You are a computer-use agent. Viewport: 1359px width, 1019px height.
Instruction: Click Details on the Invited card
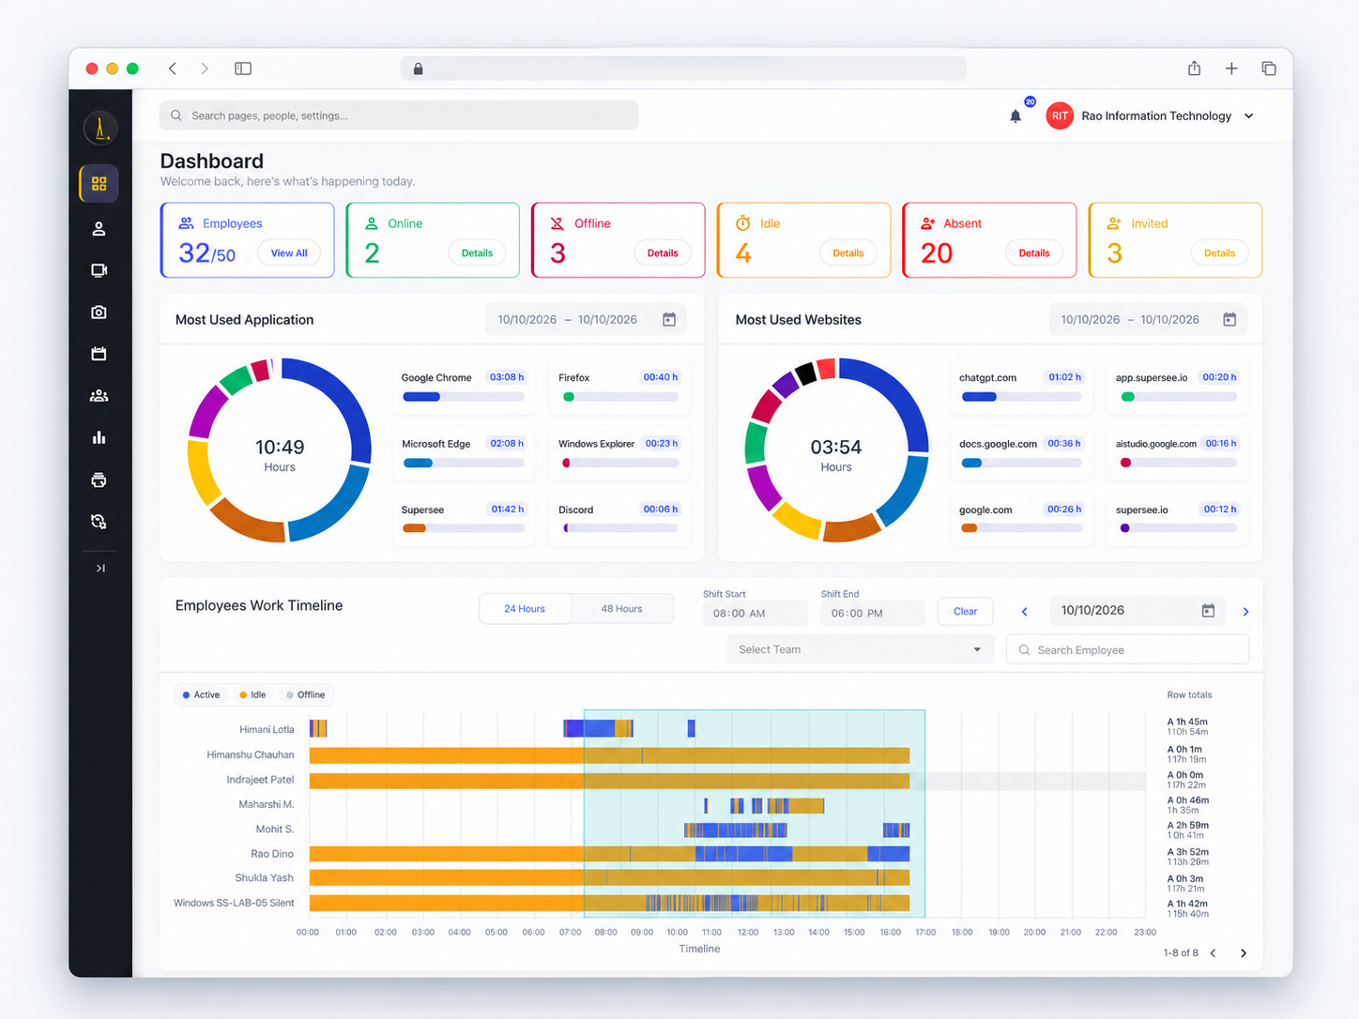tap(1220, 253)
